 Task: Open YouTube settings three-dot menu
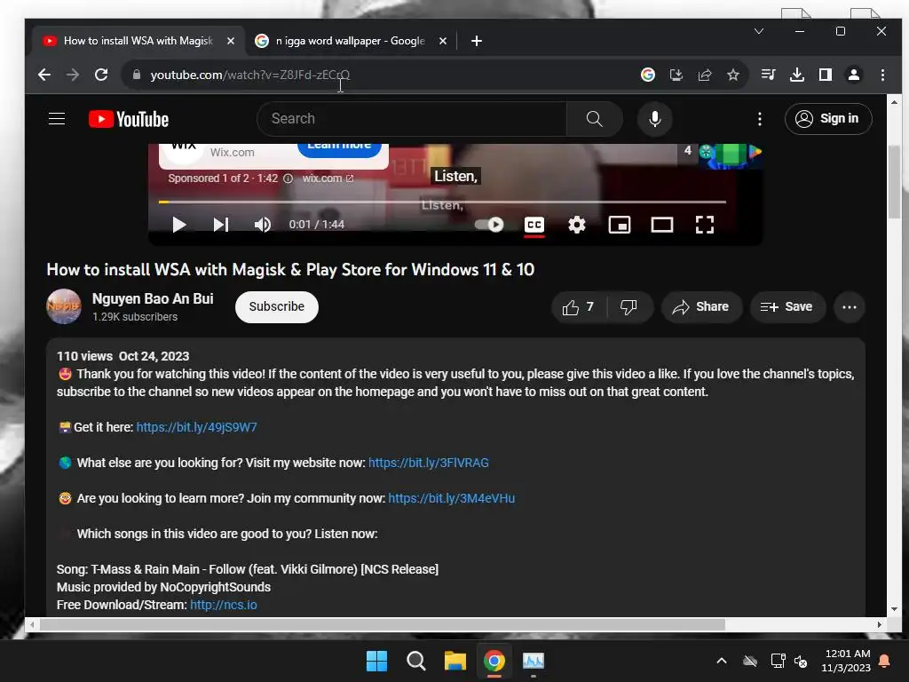[x=760, y=119]
